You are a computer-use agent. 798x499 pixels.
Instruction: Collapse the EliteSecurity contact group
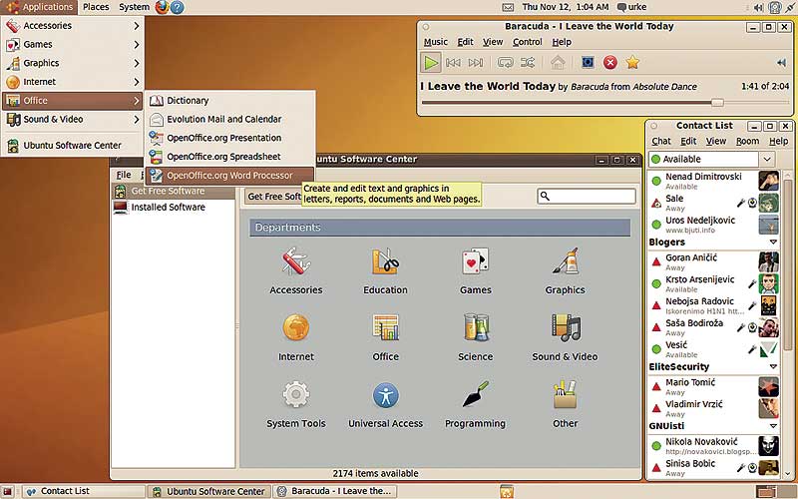point(773,366)
